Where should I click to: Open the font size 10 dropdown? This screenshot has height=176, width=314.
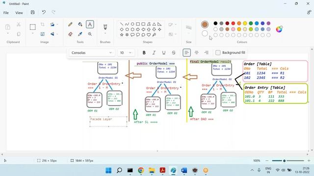126,53
